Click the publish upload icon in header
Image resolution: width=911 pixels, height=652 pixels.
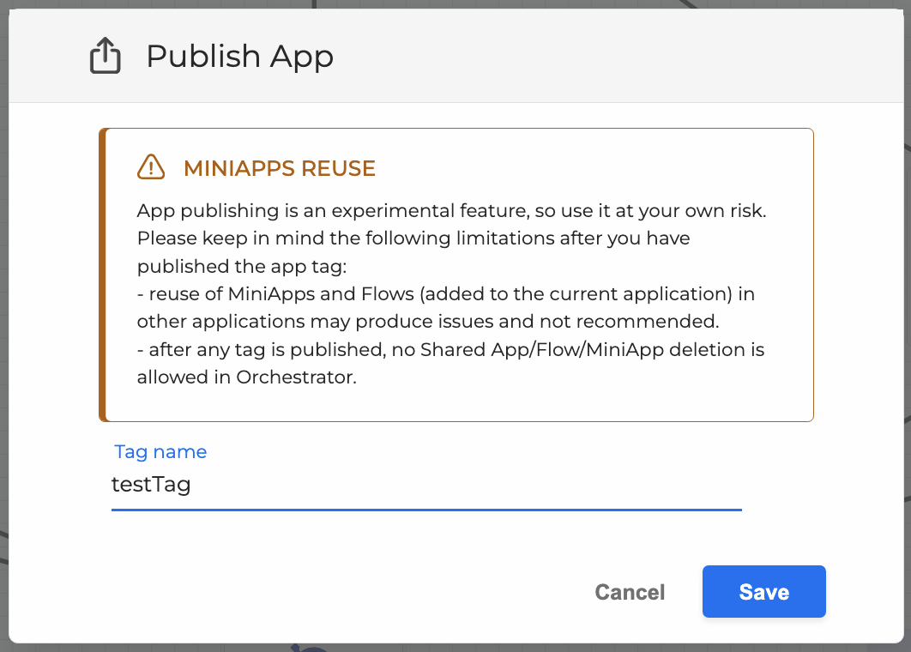point(105,57)
